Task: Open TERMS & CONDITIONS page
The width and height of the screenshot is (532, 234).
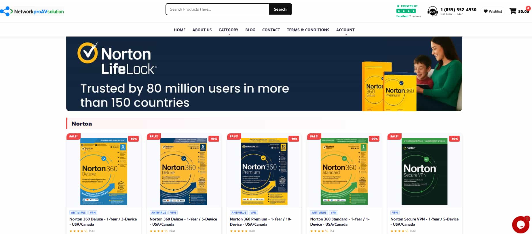Action: click(x=308, y=30)
